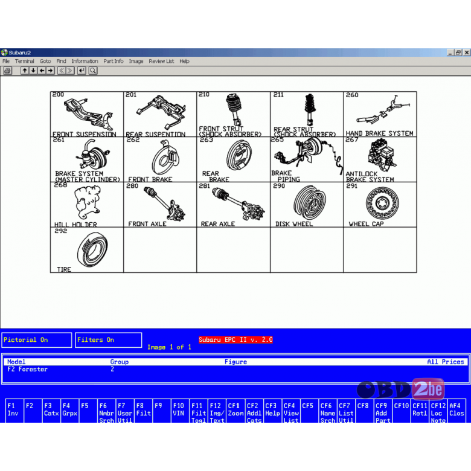
Task: Click the F11 Filt Togl function key
Action: (199, 411)
